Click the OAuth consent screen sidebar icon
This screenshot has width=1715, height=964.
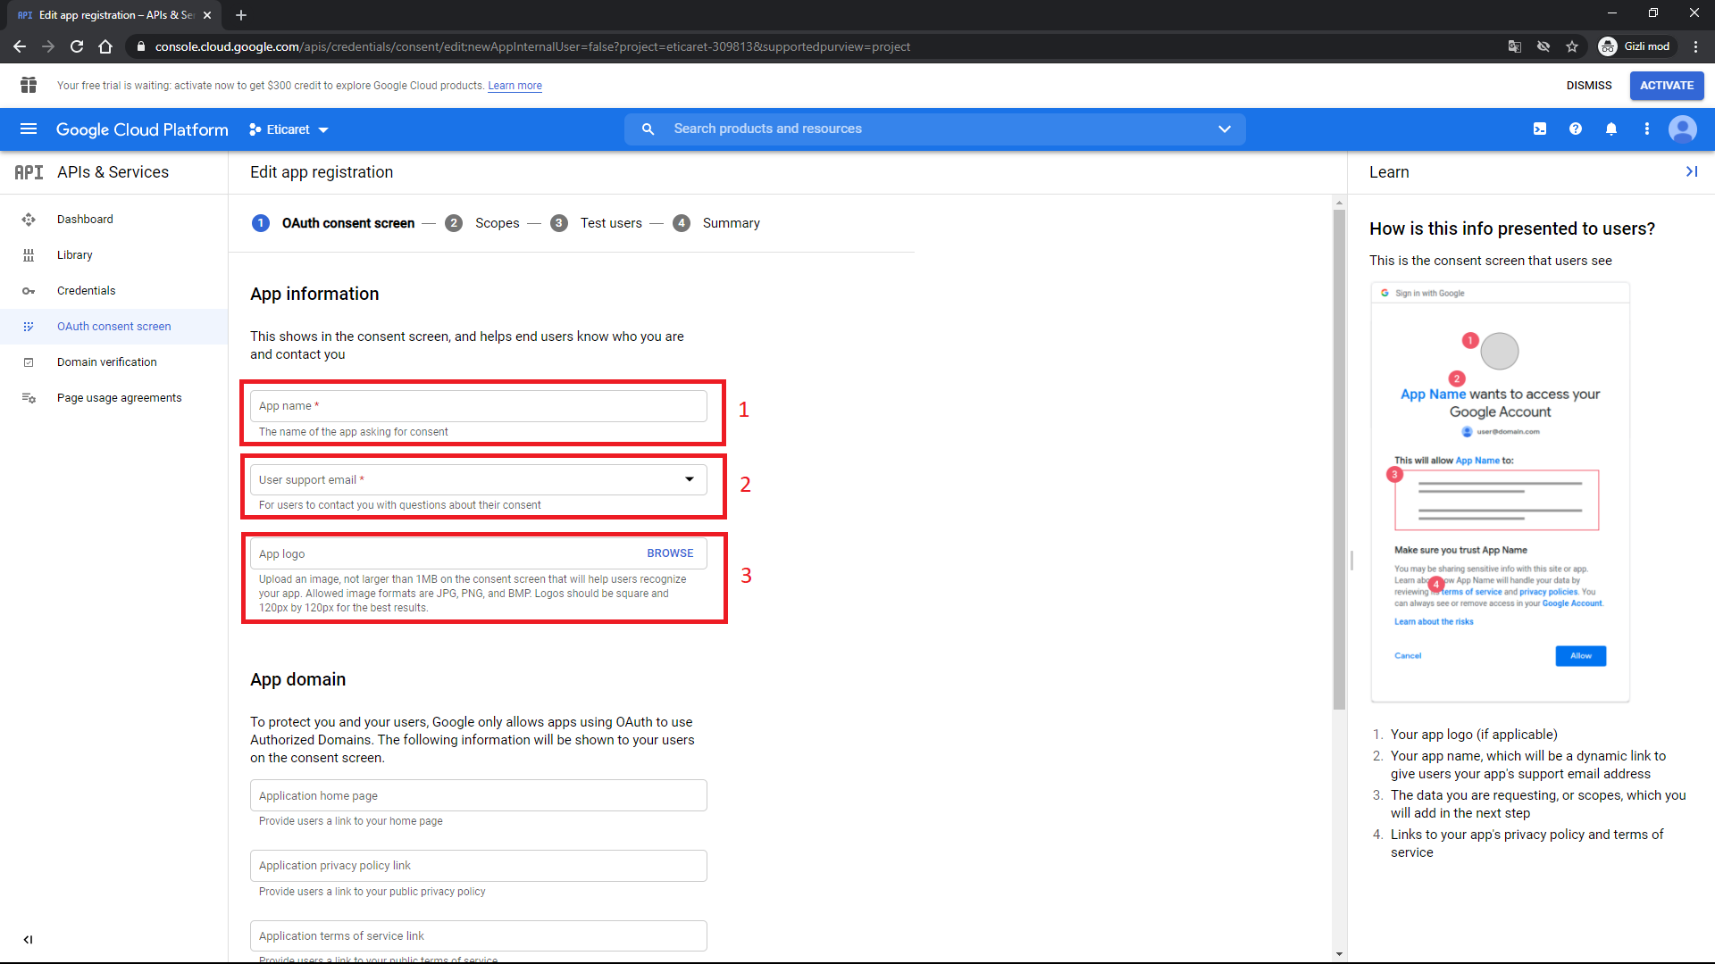tap(29, 327)
